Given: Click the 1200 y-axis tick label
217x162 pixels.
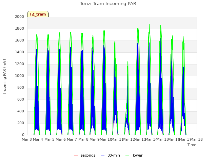Looking at the screenshot, I should click(x=20, y=64).
